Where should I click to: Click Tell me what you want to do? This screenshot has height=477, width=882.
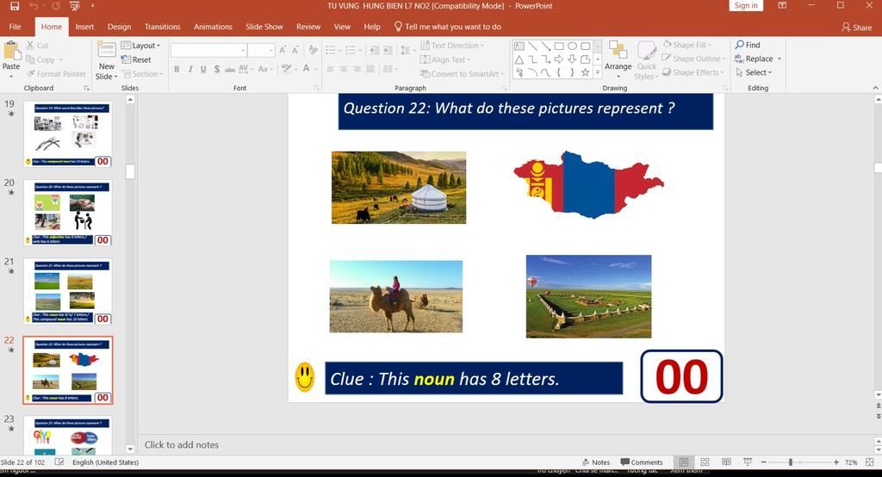coord(448,27)
